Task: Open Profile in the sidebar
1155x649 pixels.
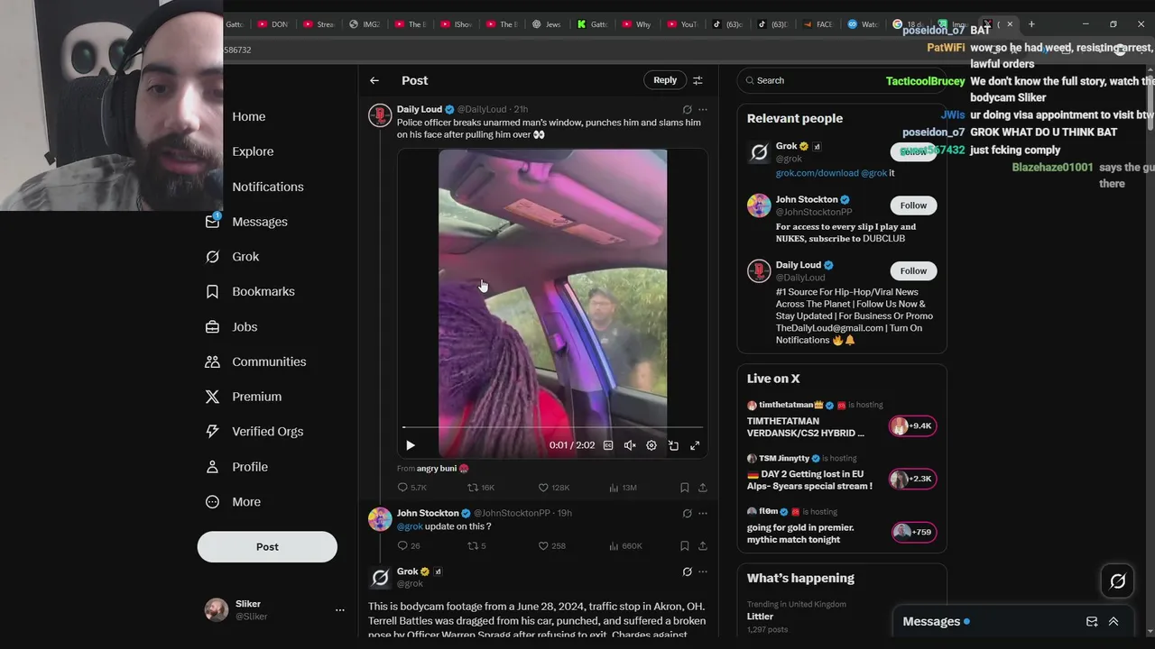Action: [250, 467]
